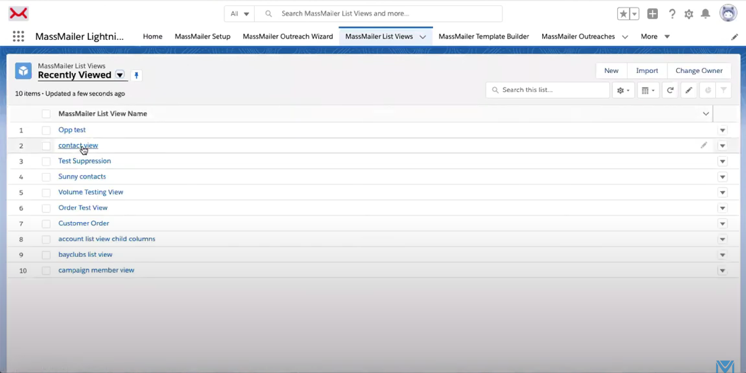Image resolution: width=746 pixels, height=373 pixels.
Task: Click the Import button
Action: click(647, 71)
